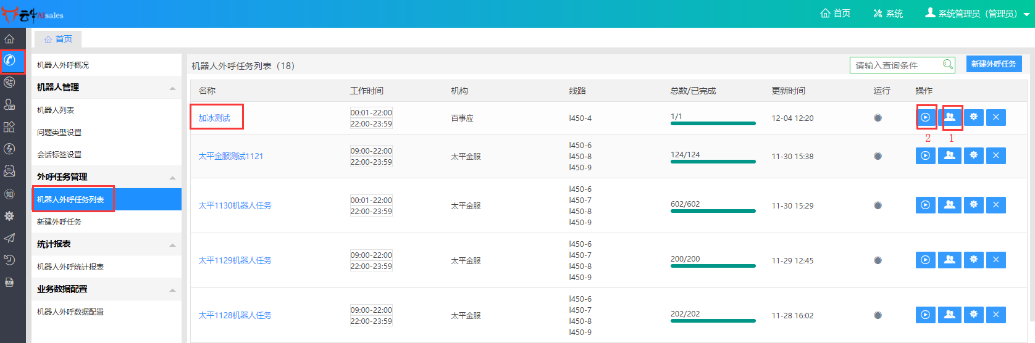
Task: Open contacts icon for 加冰测试 task
Action: (950, 117)
